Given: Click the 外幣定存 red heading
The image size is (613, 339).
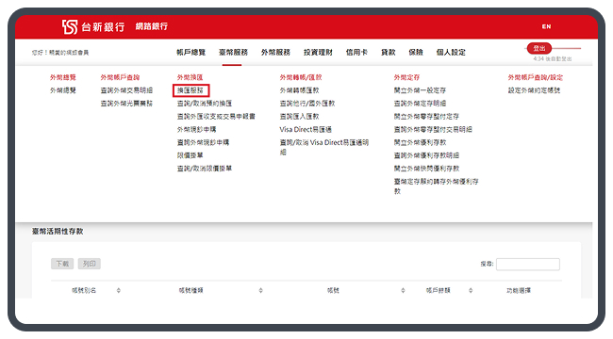Looking at the screenshot, I should coord(406,77).
